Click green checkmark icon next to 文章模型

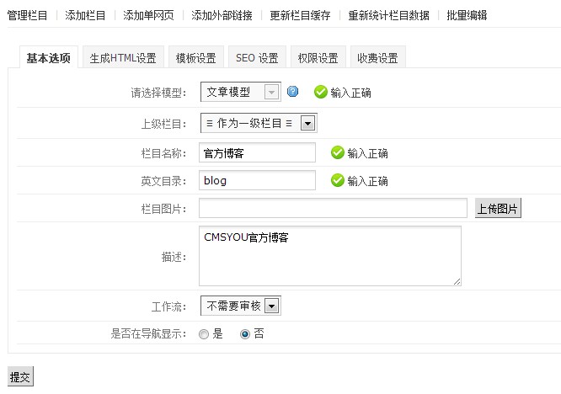pos(320,92)
